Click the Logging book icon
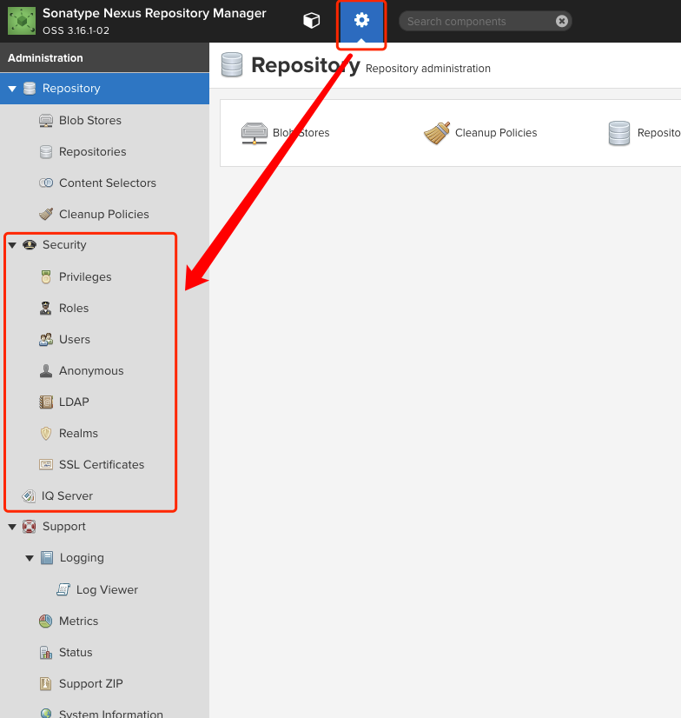The image size is (681, 718). [x=47, y=558]
